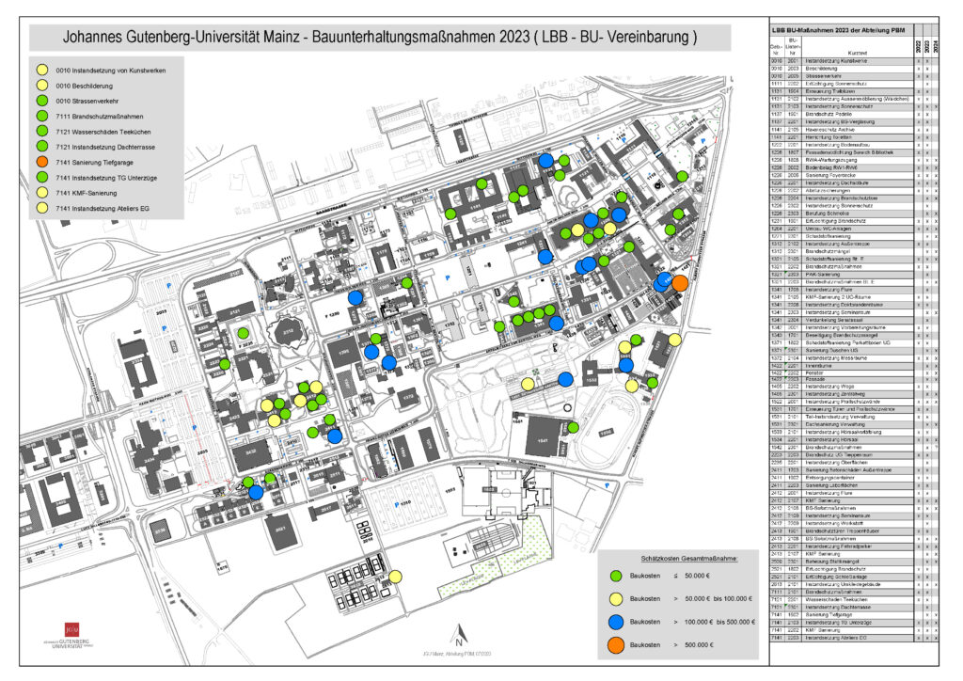The image size is (963, 681).
Task: Click the table row 'Fenster'
Action: [854, 372]
